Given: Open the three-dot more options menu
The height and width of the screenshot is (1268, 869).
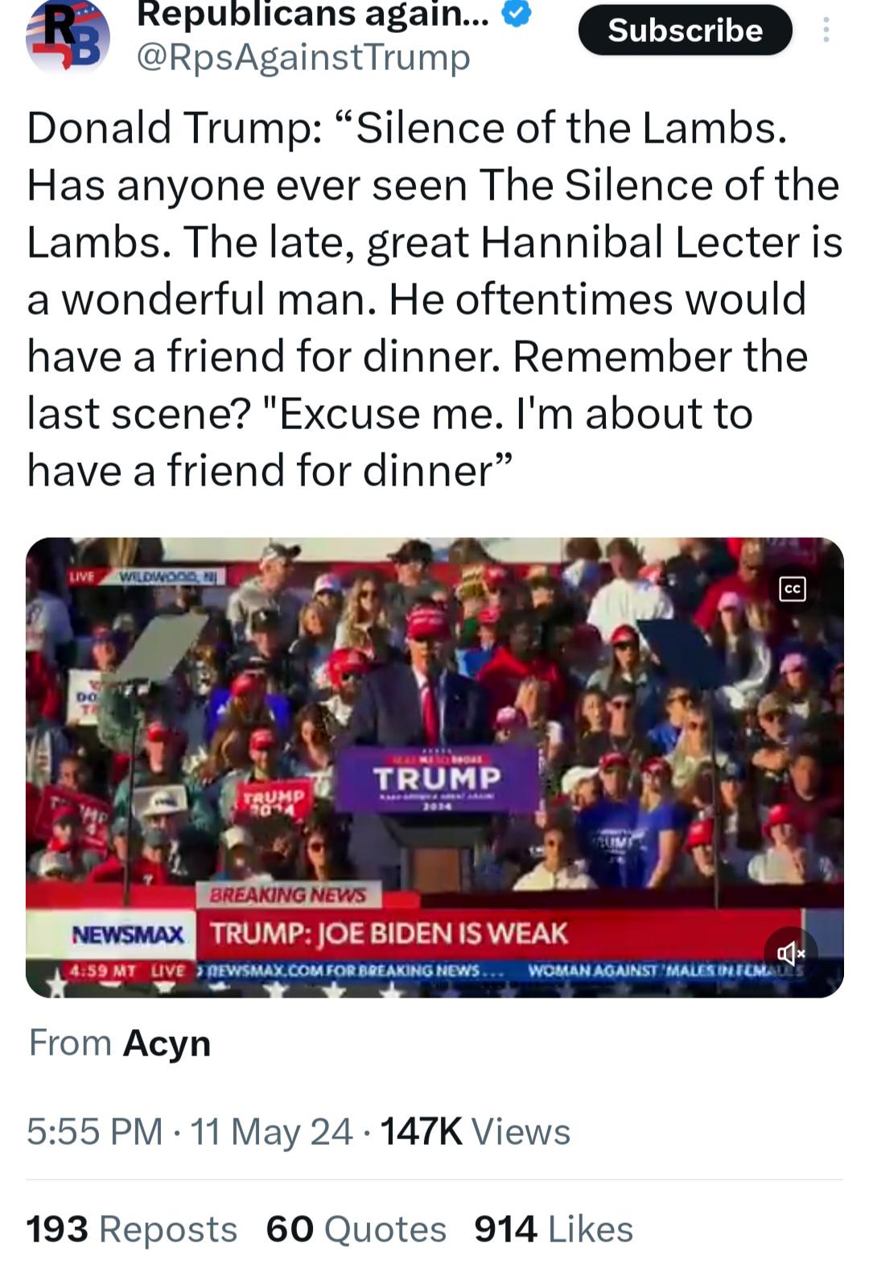Looking at the screenshot, I should 825,31.
